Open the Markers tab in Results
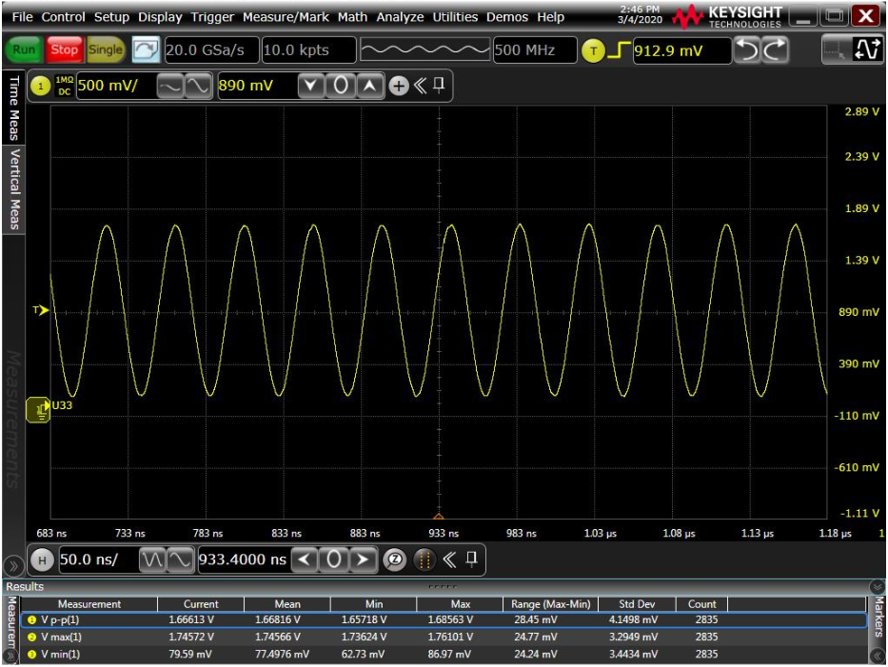The width and height of the screenshot is (888, 667). pyautogui.click(x=878, y=618)
